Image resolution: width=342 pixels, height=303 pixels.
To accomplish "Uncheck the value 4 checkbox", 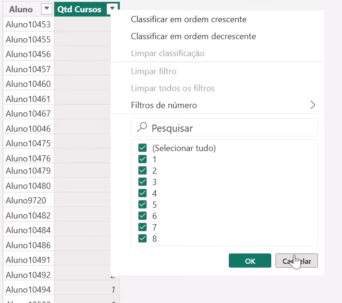I will (x=142, y=193).
